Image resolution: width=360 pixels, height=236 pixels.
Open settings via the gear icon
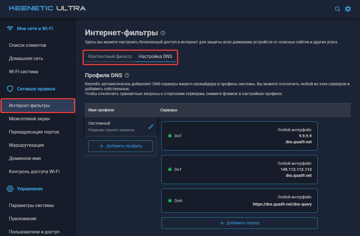pyautogui.click(x=348, y=9)
